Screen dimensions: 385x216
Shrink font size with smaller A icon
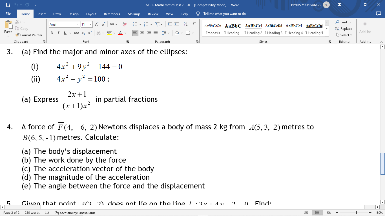tap(103, 24)
